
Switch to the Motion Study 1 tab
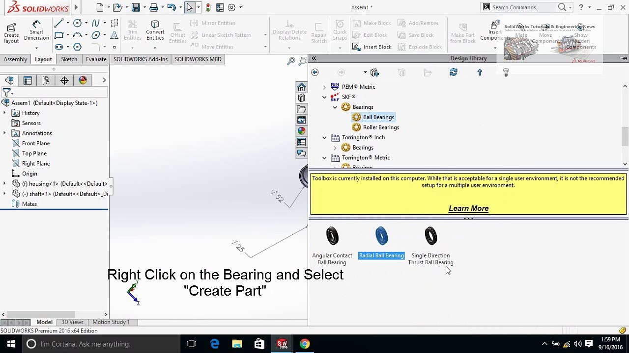click(111, 322)
